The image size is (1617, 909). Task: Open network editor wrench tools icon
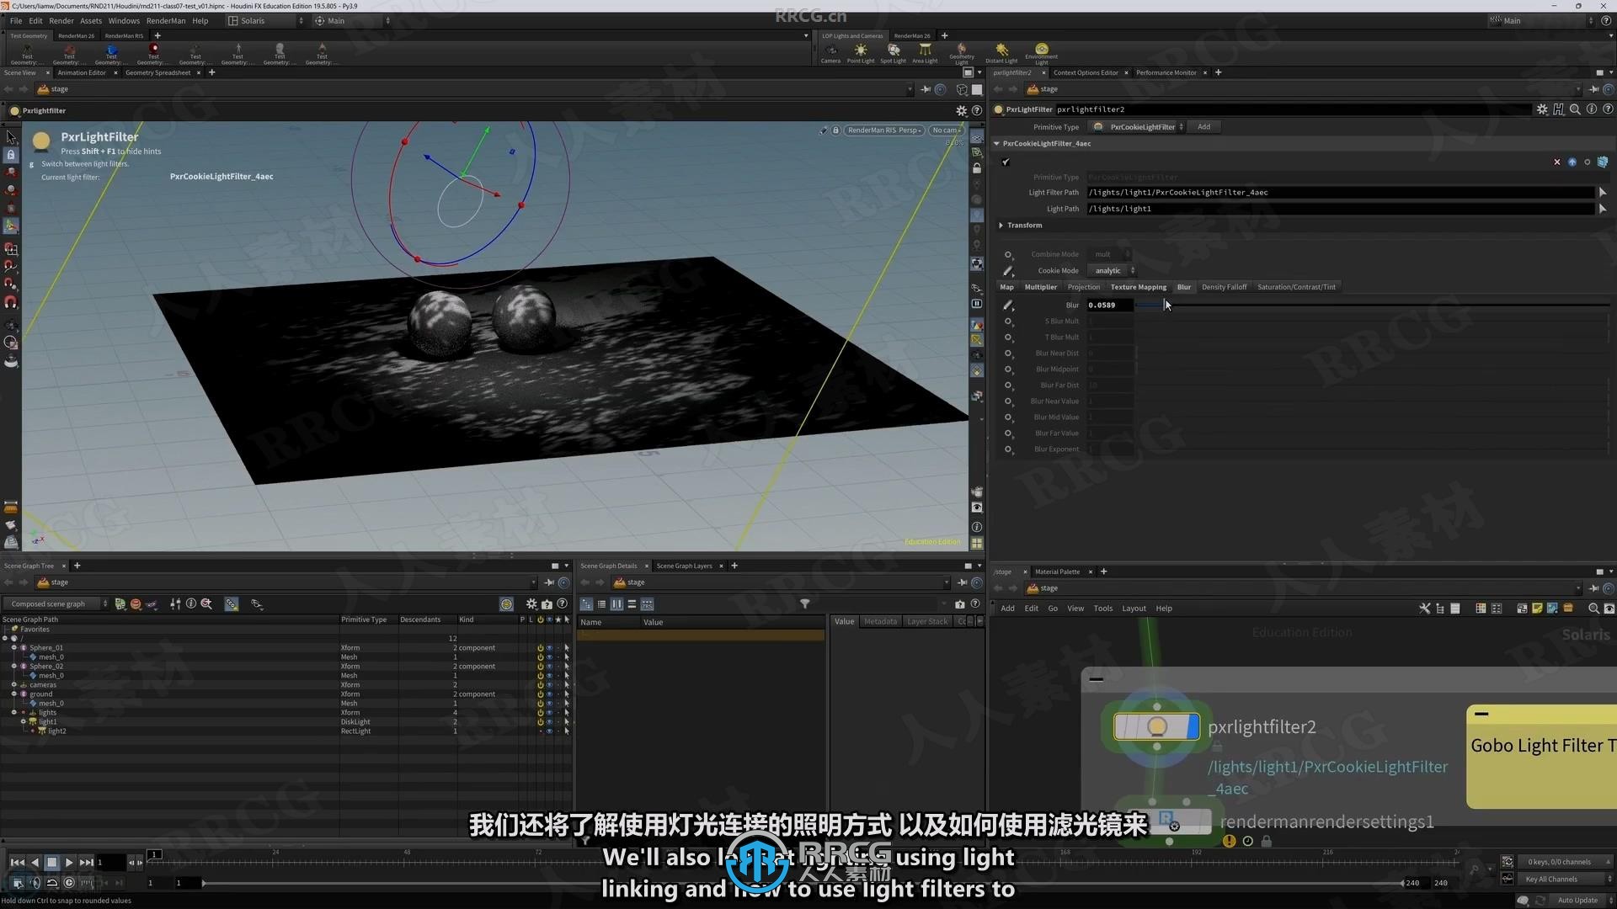[1424, 609]
